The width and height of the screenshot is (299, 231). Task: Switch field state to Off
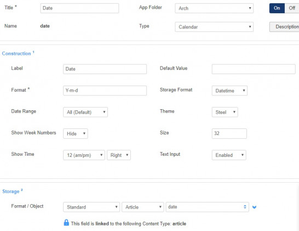tap(292, 8)
